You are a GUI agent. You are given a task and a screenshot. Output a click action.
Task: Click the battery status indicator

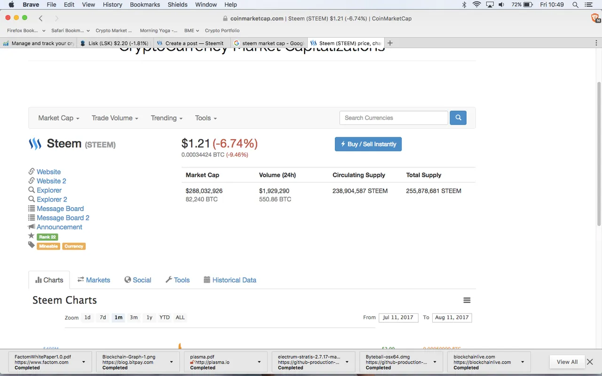(523, 5)
